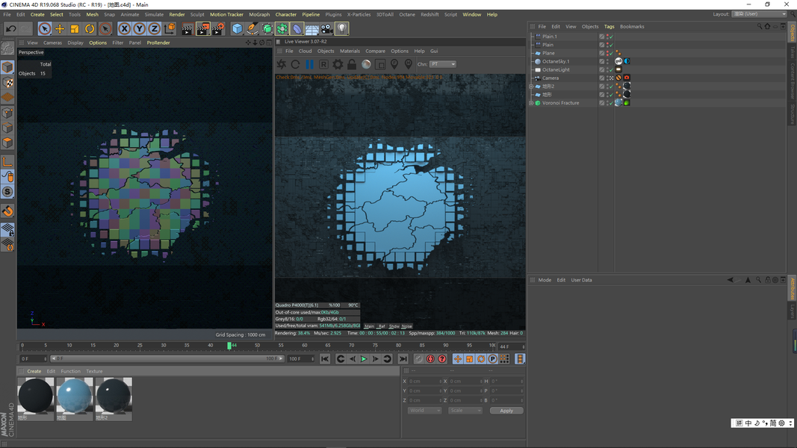
Task: Open Live Viewer Materials menu
Action: (x=350, y=52)
